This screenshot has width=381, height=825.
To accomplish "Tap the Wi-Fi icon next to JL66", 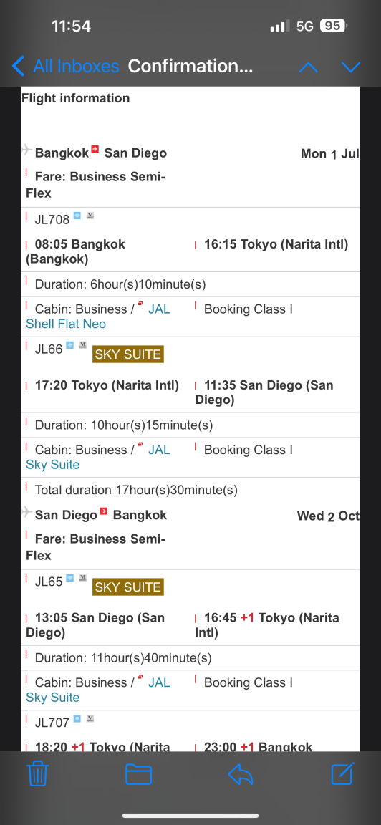I will point(70,344).
